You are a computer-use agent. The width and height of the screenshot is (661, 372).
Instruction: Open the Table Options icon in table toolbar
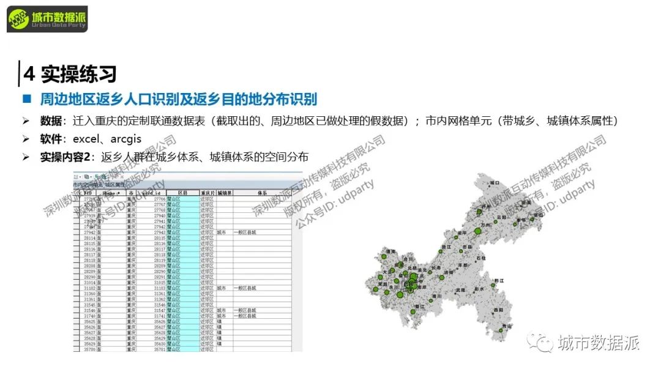click(x=77, y=177)
